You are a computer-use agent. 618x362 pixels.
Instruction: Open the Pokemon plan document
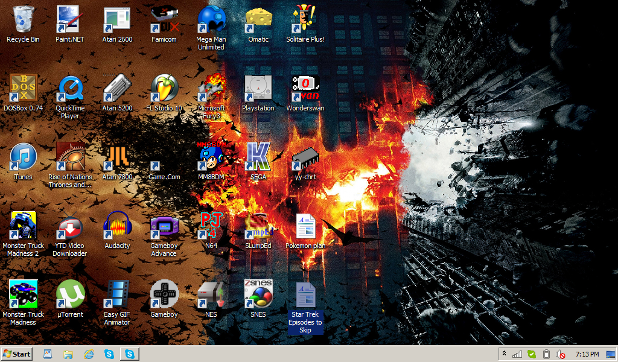[305, 226]
